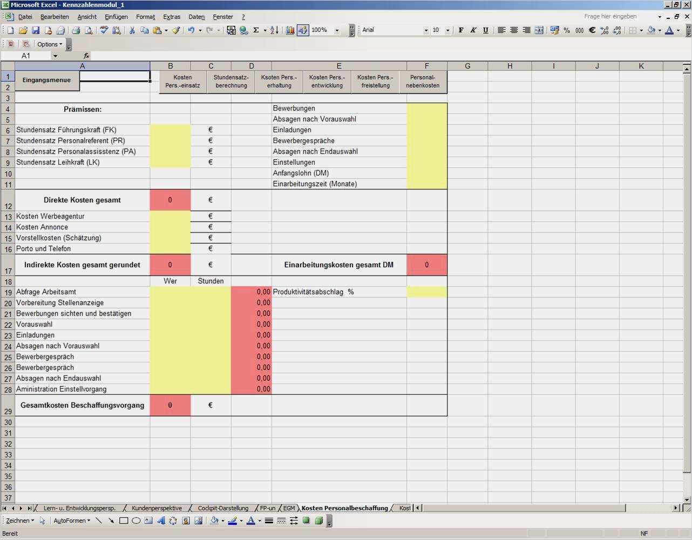Click the 'Frage hier eingeben' help box
The image size is (692, 540).
[x=620, y=17]
